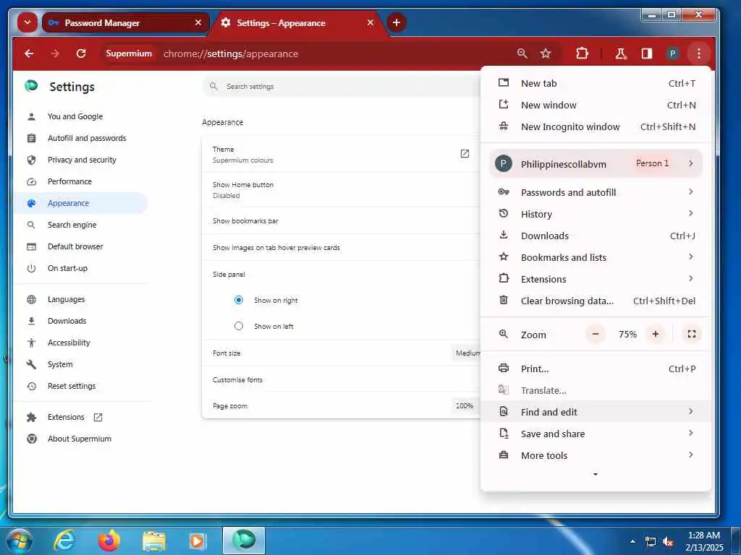Expand Find and edit submenu
Screen dimensions: 741x555
tap(596, 412)
